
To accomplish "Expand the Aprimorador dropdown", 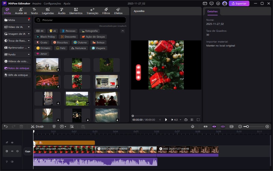I will 29,48.
